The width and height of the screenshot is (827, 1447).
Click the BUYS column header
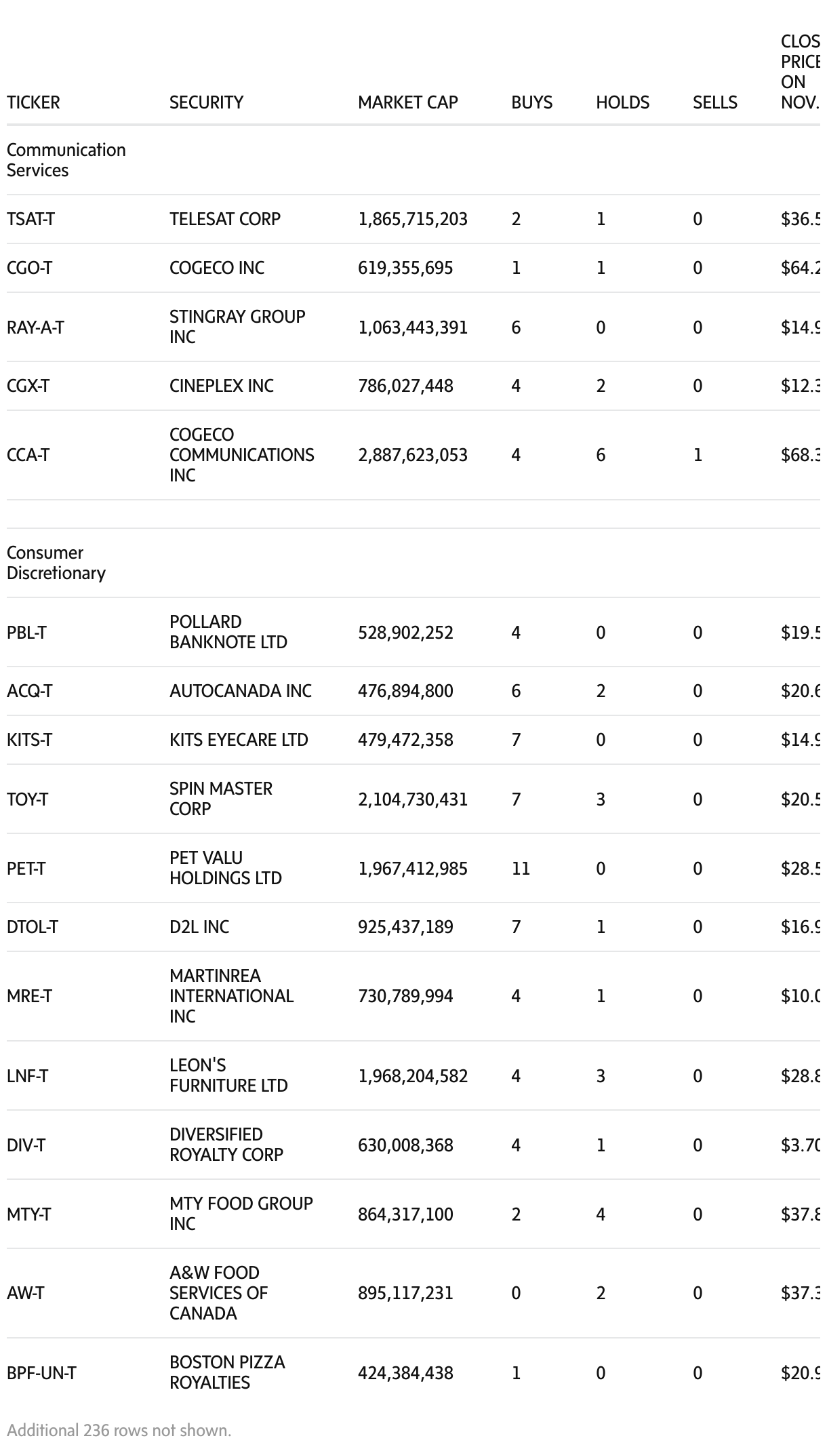point(531,102)
